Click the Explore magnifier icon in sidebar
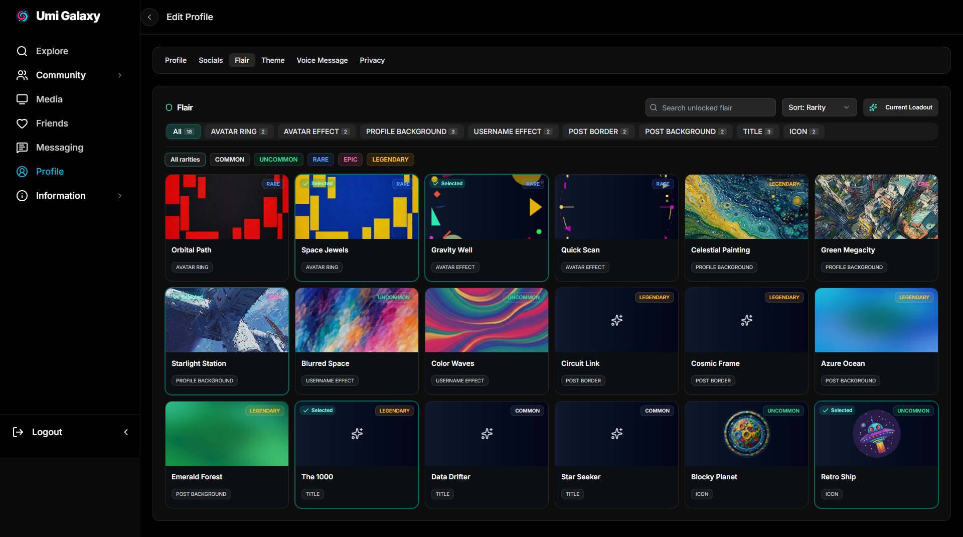This screenshot has height=537, width=963. pyautogui.click(x=22, y=51)
